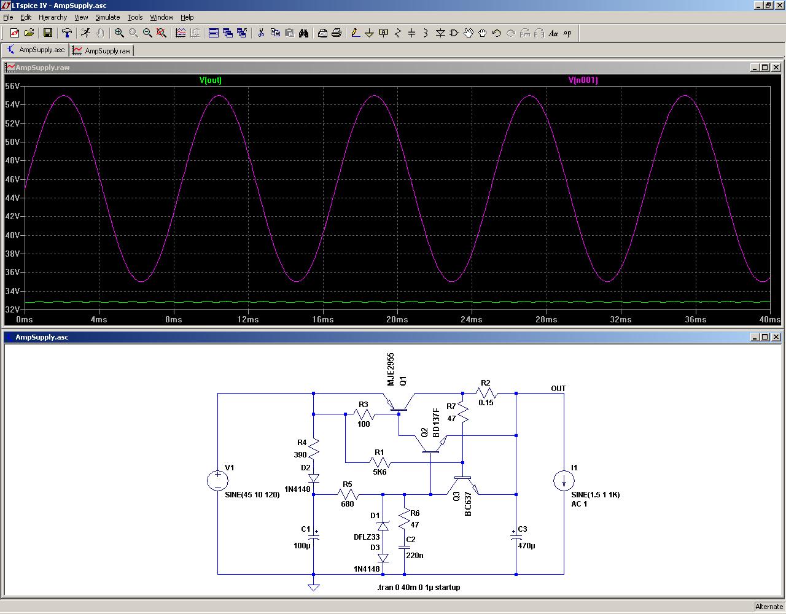Tile windows horizontally using the toolbar icon

tap(214, 33)
